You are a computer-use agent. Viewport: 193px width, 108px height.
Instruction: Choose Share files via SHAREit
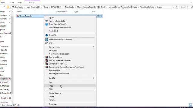(70, 24)
